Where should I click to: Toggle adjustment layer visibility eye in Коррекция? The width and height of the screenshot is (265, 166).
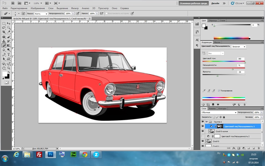pyautogui.click(x=218, y=105)
